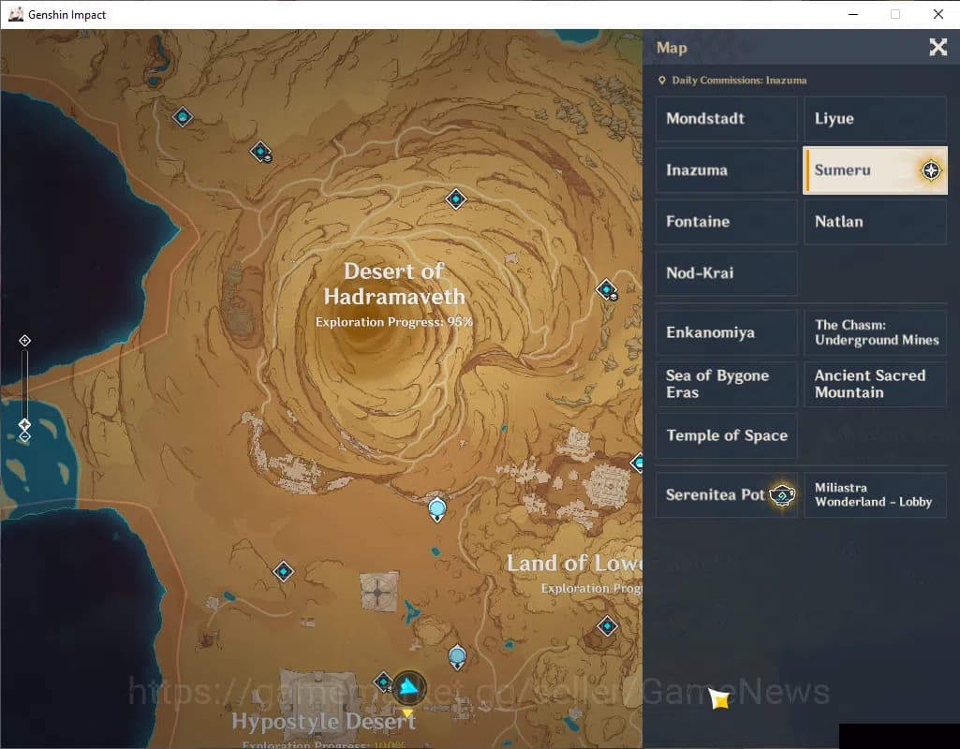
Task: Open the Nod-Krai map
Action: pyautogui.click(x=726, y=273)
